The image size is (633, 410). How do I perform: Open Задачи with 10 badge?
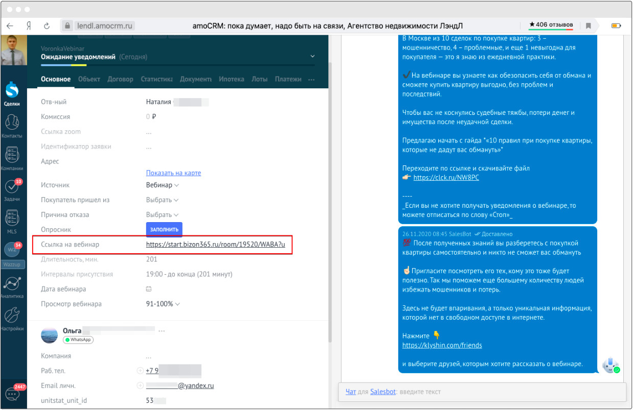pos(12,190)
